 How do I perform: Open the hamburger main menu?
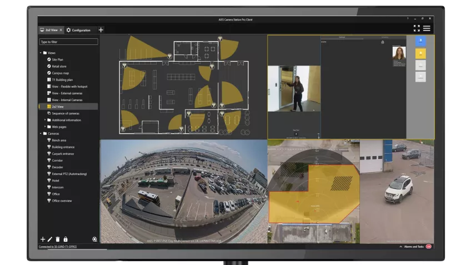(427, 28)
